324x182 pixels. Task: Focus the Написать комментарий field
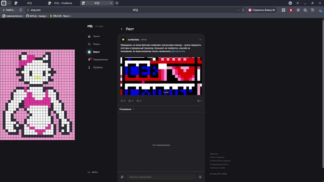[161, 177]
